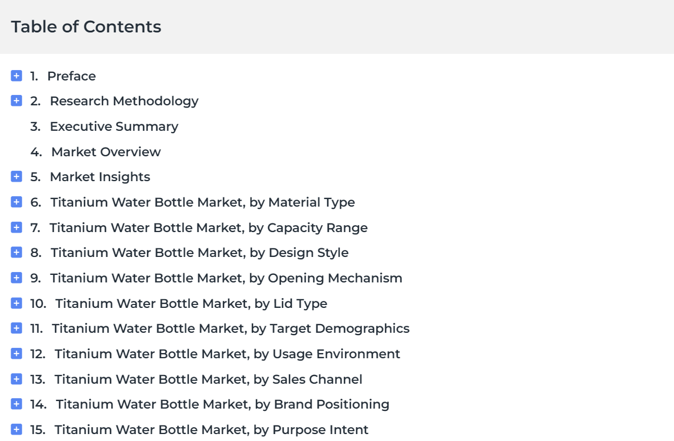Click plus icon beside Usage Environment section
Screen dimensions: 674x441
point(16,354)
